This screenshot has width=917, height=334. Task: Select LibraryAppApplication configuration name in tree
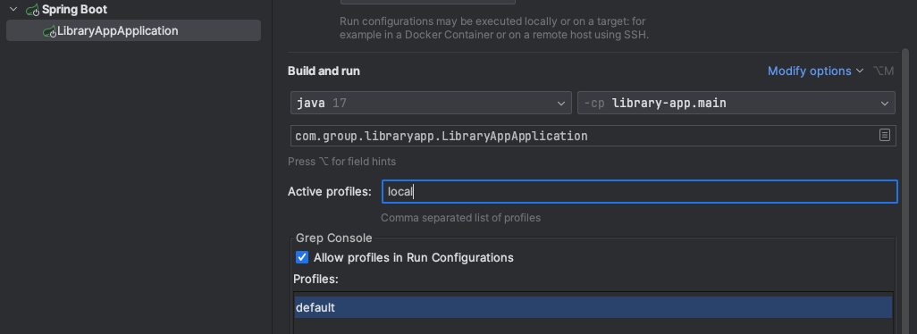click(x=118, y=31)
